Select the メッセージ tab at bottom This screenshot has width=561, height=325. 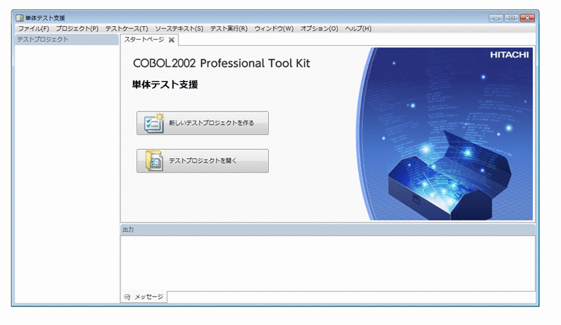pyautogui.click(x=144, y=297)
